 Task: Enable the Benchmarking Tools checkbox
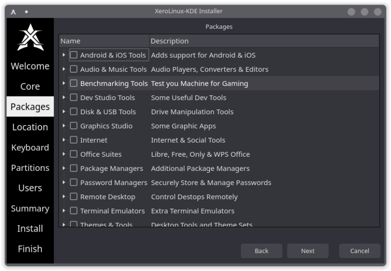pos(74,83)
